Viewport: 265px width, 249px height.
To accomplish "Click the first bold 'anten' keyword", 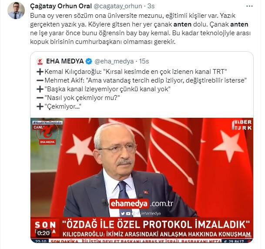I will pyautogui.click(x=182, y=24).
